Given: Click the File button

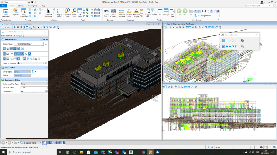Looking at the screenshot, I should coord(3,6).
